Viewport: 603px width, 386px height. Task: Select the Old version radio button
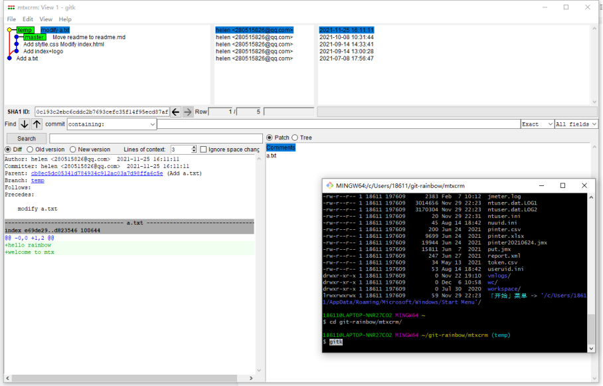[30, 149]
